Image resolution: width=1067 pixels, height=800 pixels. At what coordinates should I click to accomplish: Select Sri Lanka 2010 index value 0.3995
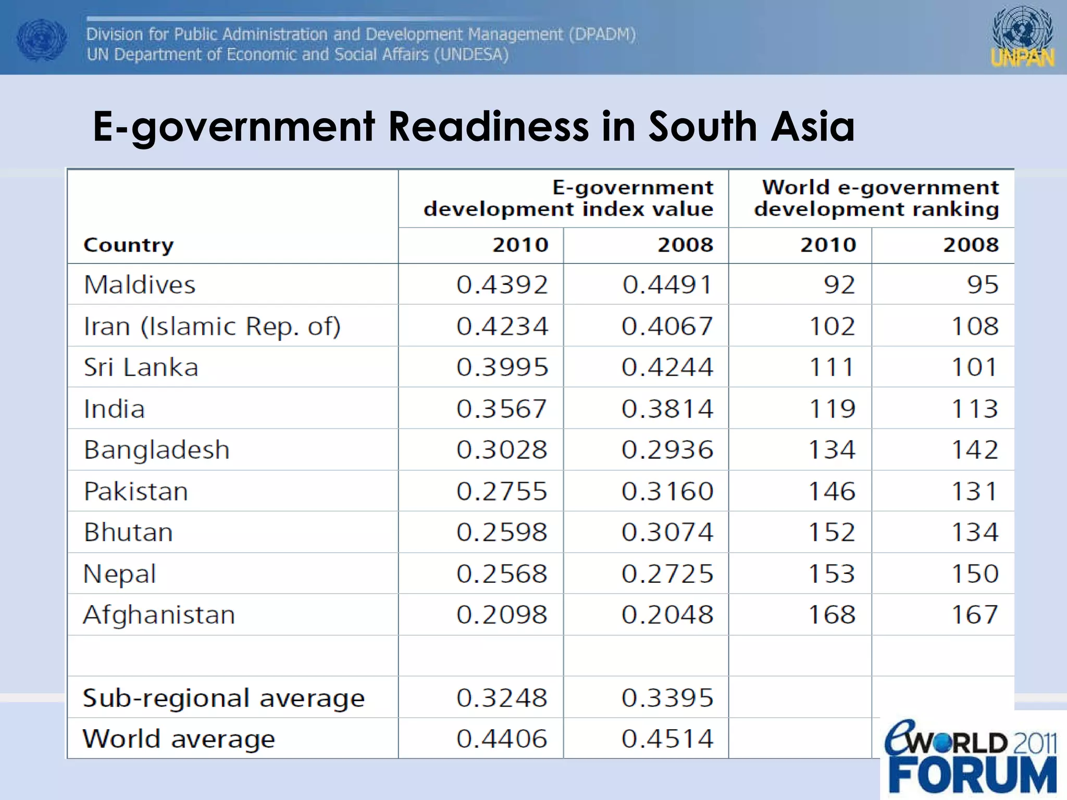502,368
